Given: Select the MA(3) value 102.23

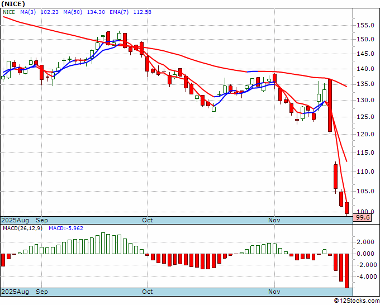Looking at the screenshot, I should [50, 12].
